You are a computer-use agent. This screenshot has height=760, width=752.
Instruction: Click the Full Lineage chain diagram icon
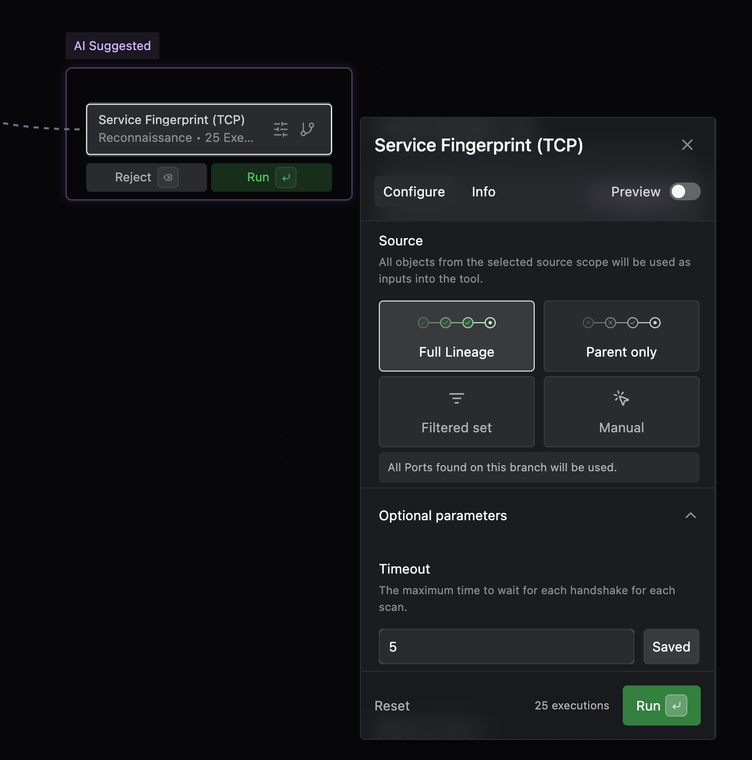pyautogui.click(x=457, y=323)
